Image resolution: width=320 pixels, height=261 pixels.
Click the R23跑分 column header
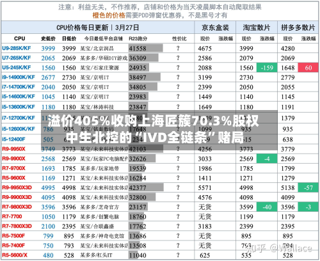[x=138, y=38]
